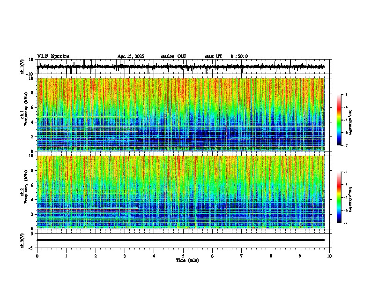
Task: Click the "5" tick on ch.3 voltage axis
Action: click(x=32, y=234)
